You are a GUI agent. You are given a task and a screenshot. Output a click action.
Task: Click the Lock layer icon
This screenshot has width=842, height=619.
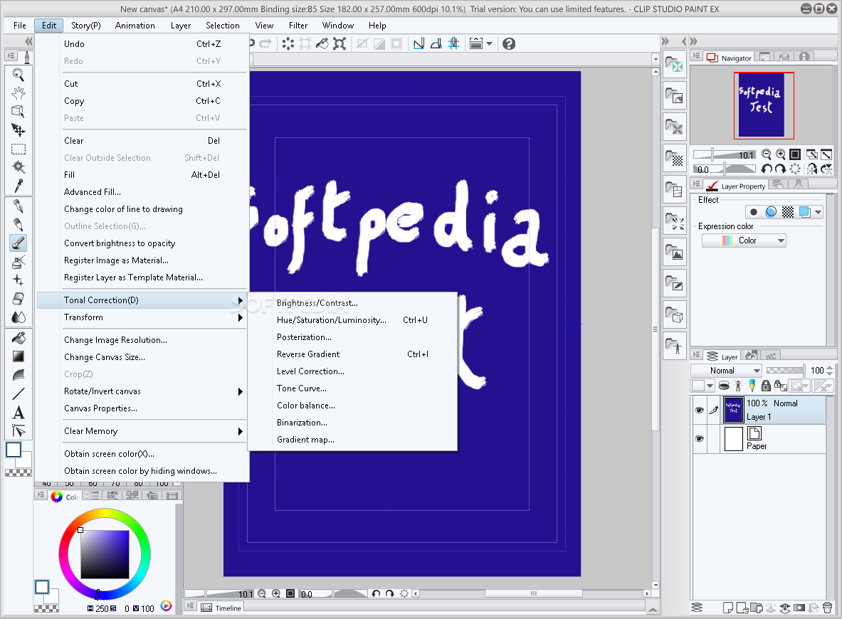767,386
